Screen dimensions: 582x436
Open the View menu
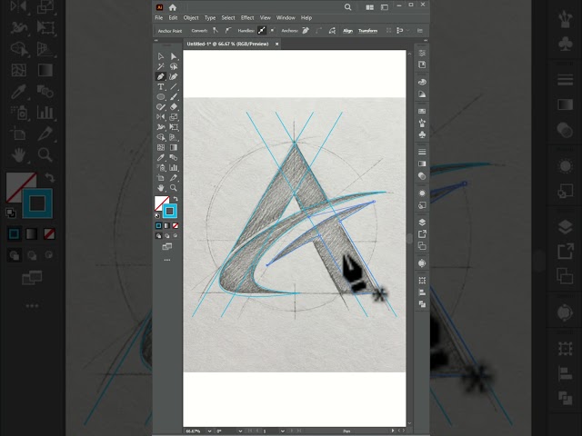(x=265, y=18)
